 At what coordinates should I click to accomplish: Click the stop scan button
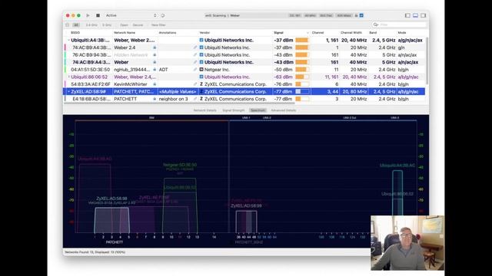(98, 15)
